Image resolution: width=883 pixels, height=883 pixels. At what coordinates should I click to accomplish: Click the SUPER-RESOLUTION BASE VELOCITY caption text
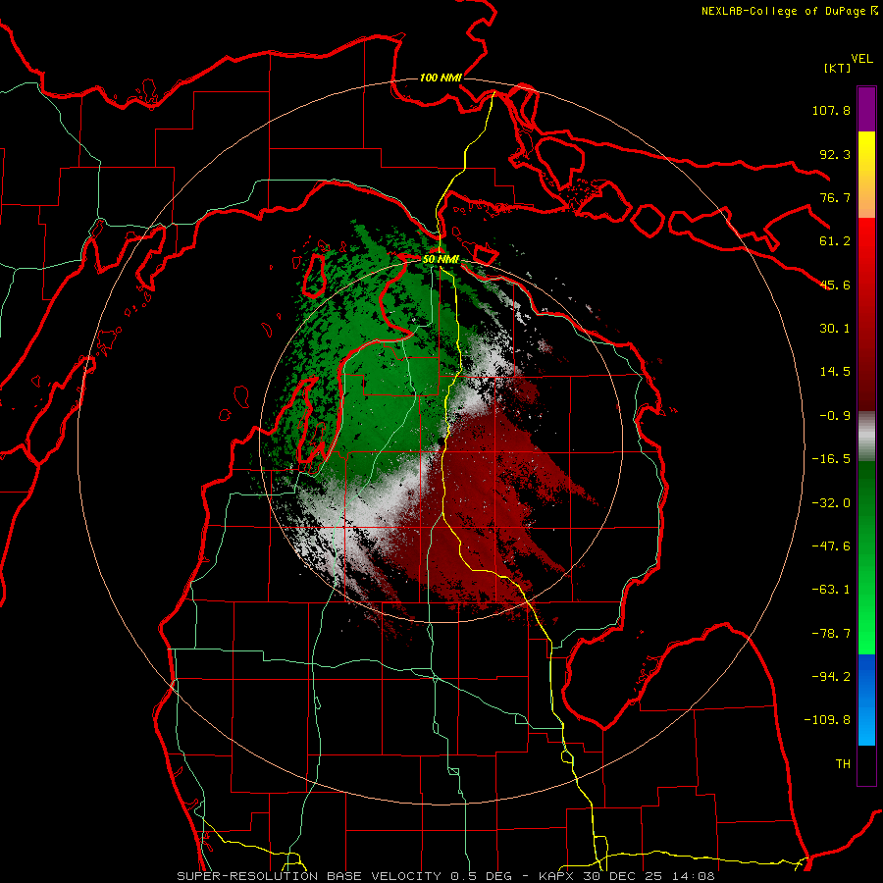311,876
